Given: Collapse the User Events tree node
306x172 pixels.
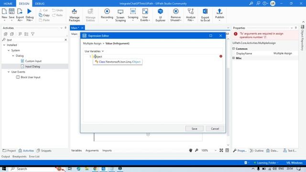Looking at the screenshot, I should [9, 72].
